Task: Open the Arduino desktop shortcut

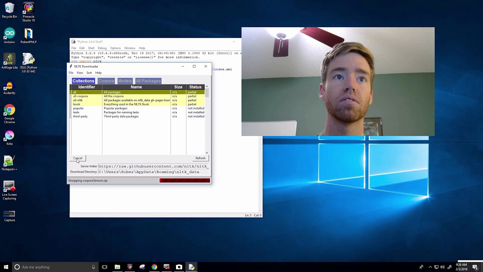Action: pos(9,36)
